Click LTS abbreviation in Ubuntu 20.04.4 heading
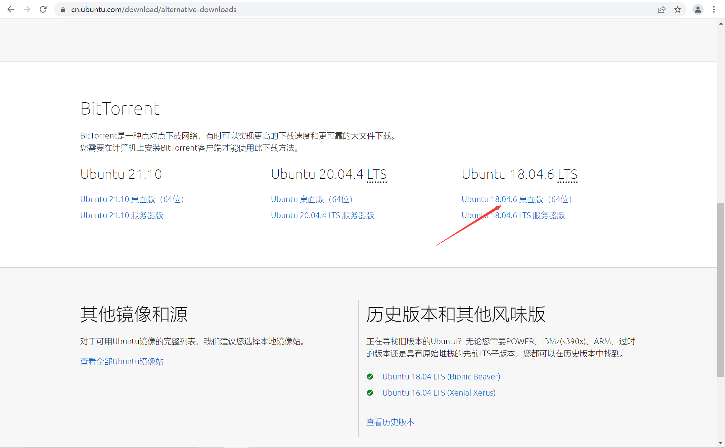 377,174
